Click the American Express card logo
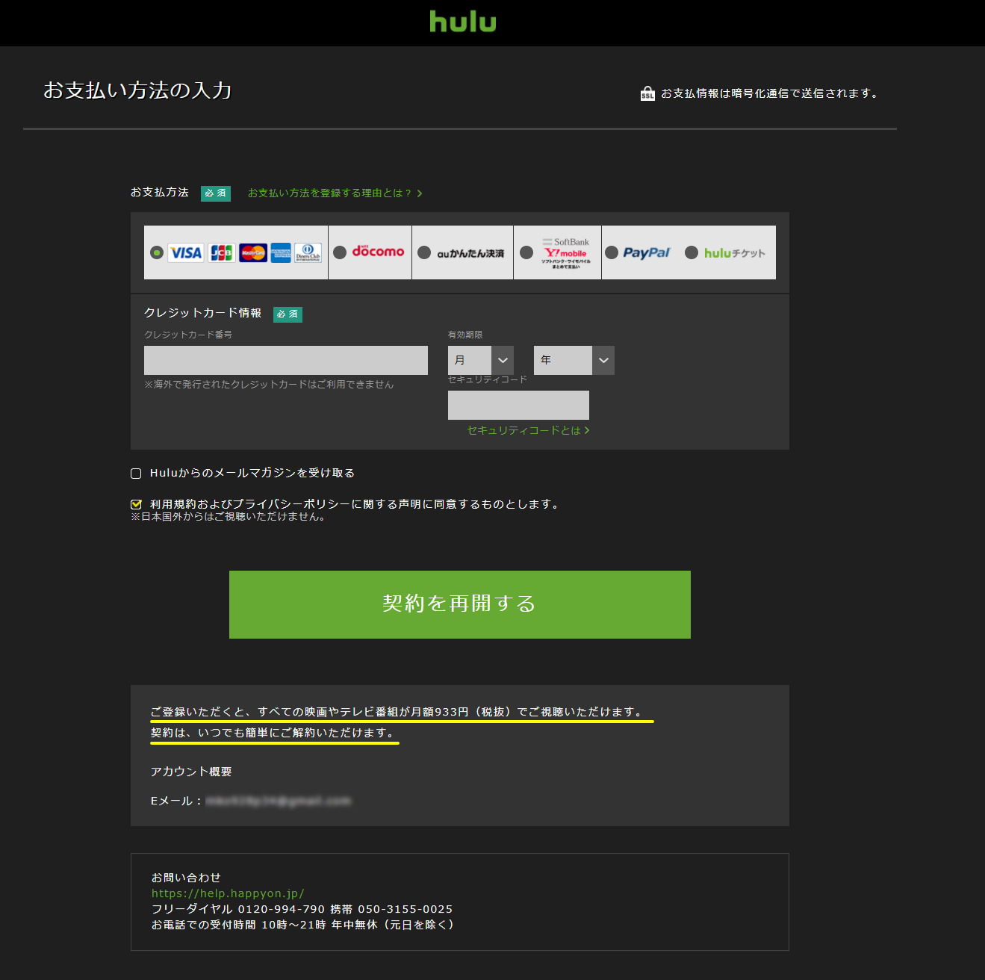The image size is (985, 980). [281, 252]
